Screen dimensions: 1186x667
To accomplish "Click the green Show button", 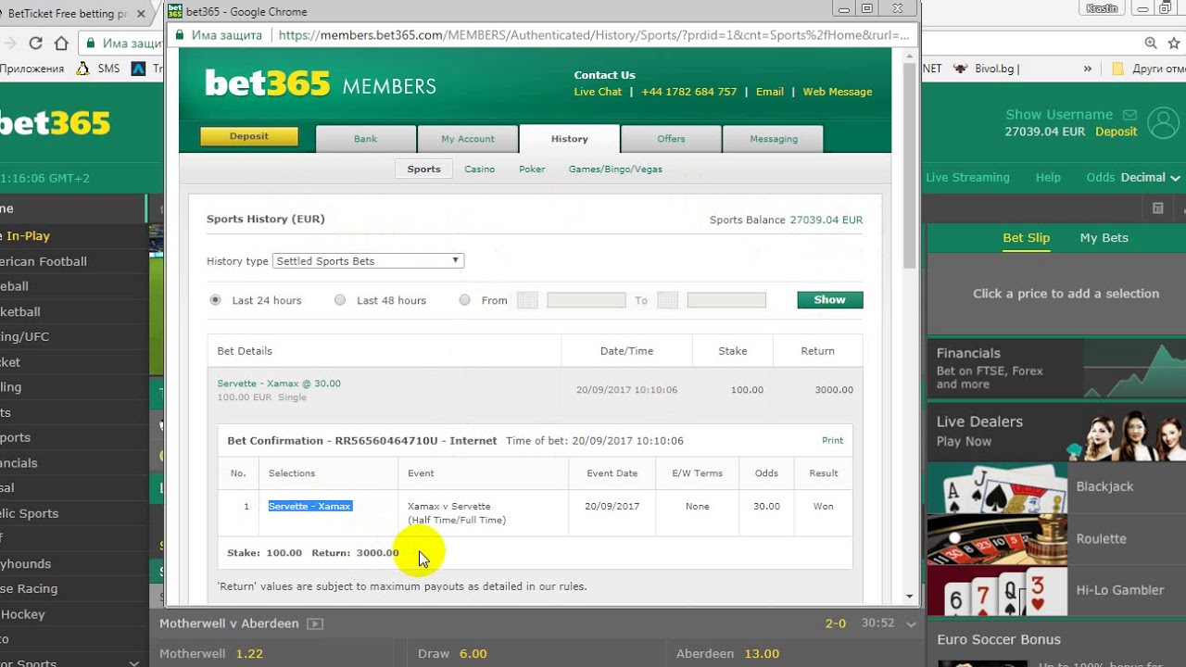I will click(829, 300).
